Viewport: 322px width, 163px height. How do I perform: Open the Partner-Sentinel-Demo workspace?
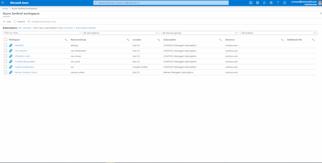coord(26,72)
